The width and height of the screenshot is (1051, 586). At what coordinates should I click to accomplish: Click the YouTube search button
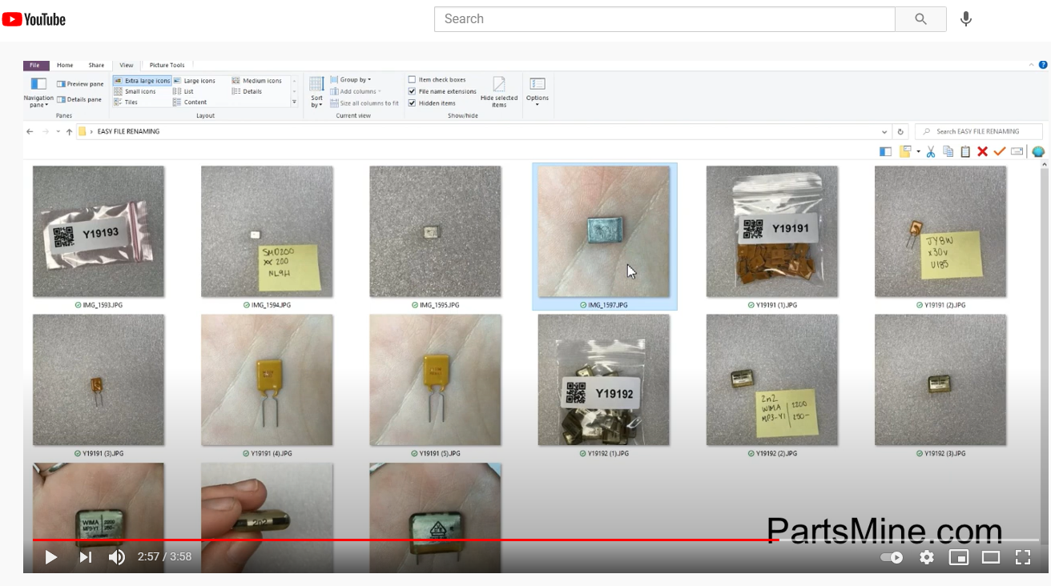[920, 19]
